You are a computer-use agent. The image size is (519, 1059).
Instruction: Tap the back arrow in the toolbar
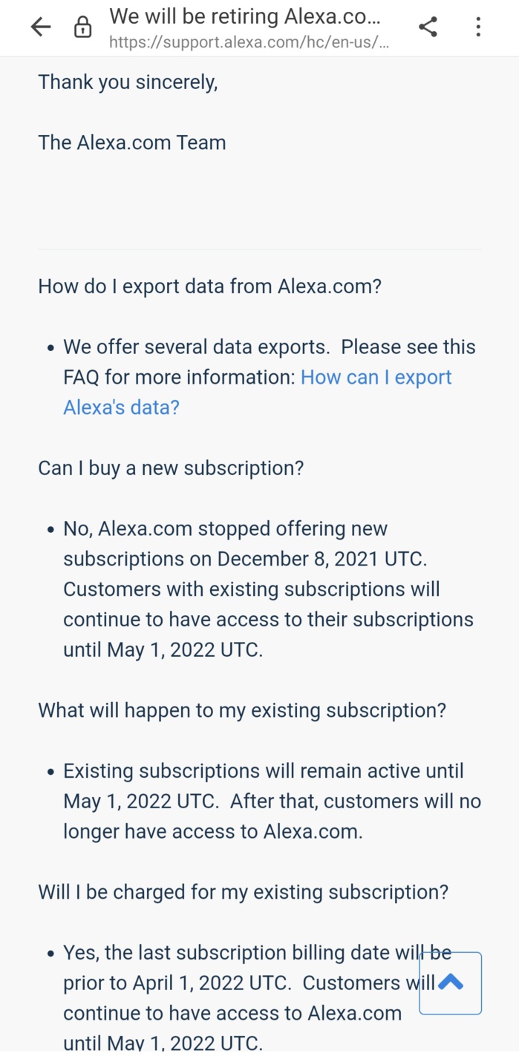[x=41, y=27]
